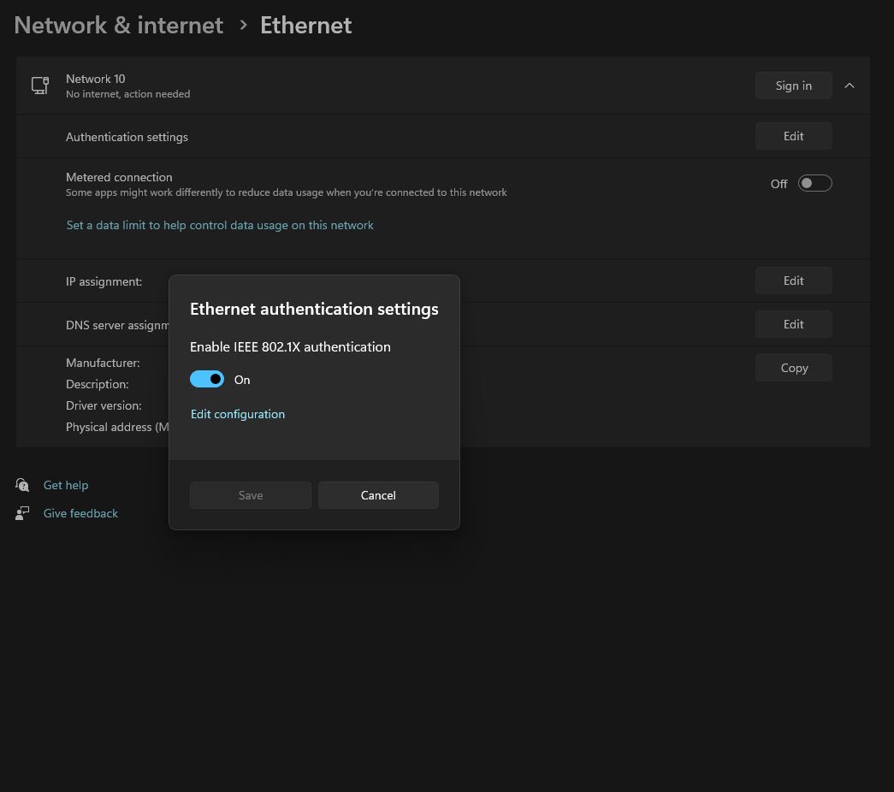The height and width of the screenshot is (792, 894).
Task: Click the breadcrumb chevron separator arrow
Action: coord(243,26)
